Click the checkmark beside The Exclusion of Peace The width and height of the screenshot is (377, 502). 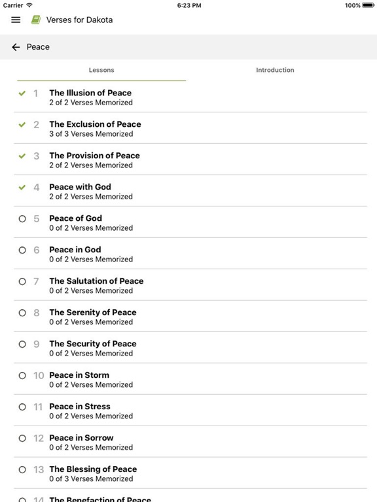pyautogui.click(x=22, y=125)
